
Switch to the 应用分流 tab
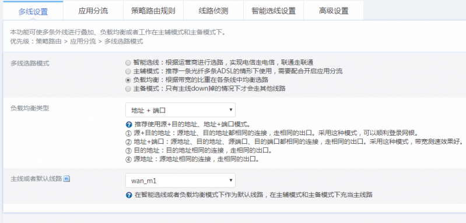93,11
